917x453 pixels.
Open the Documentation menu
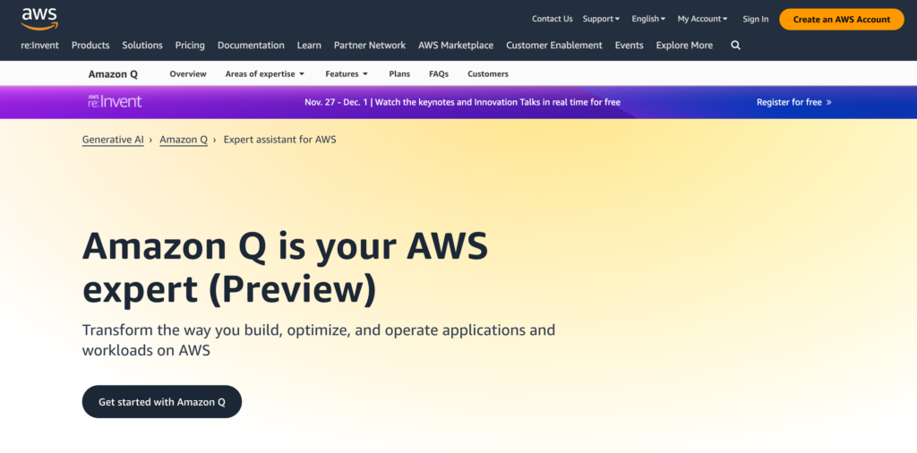[x=251, y=45]
